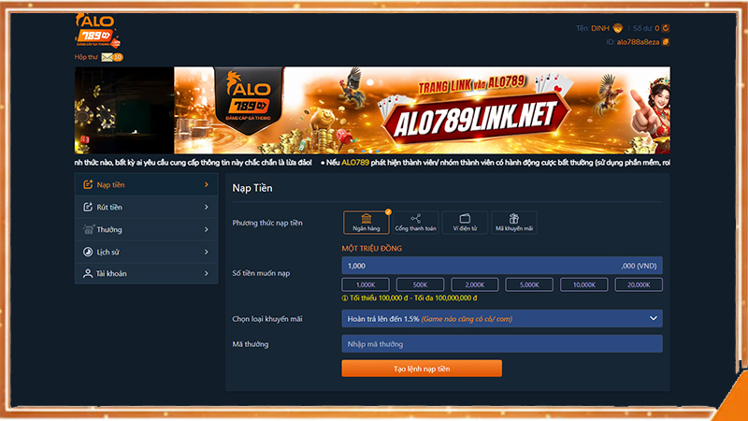This screenshot has width=748, height=421.
Task: Select the 20,000K preset amount
Action: [x=639, y=284]
